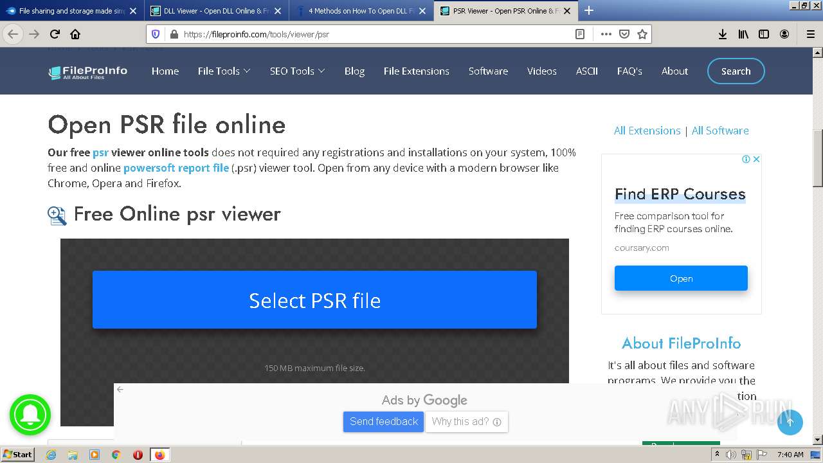823x463 pixels.
Task: Follow the psr link in description
Action: click(x=100, y=152)
